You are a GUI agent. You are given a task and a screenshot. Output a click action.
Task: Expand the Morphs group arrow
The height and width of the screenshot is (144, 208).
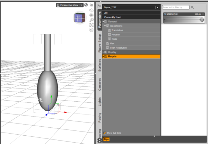pyautogui.click(x=103, y=57)
